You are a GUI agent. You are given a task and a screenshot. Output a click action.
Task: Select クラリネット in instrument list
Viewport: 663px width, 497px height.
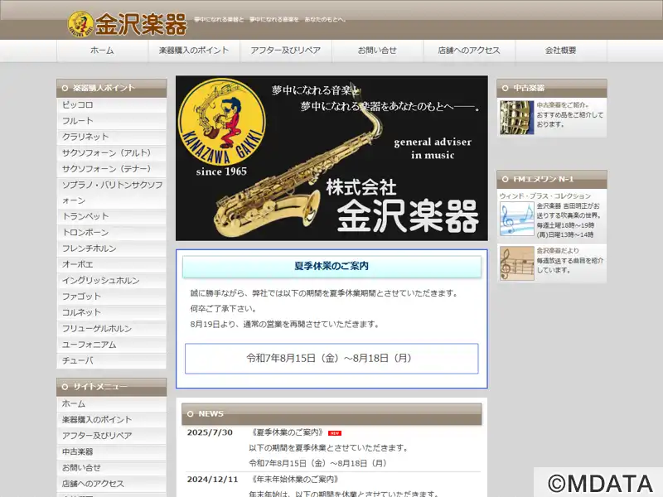pos(112,137)
